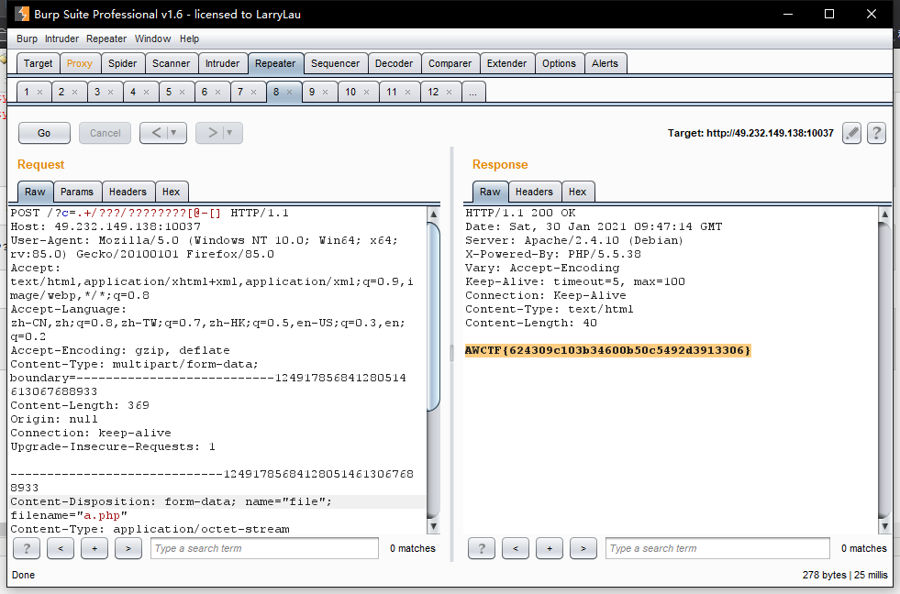900x594 pixels.
Task: Switch to the Comparer tab
Action: point(450,63)
